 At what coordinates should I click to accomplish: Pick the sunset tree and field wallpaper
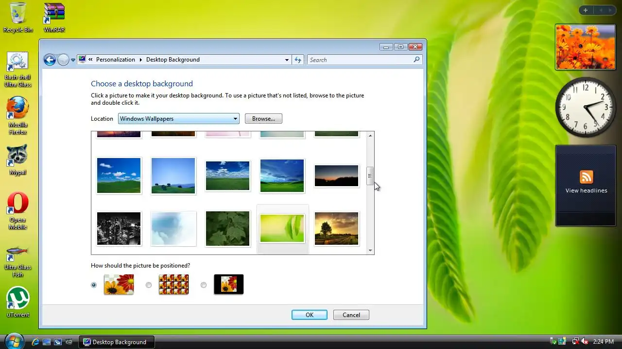coord(337,228)
